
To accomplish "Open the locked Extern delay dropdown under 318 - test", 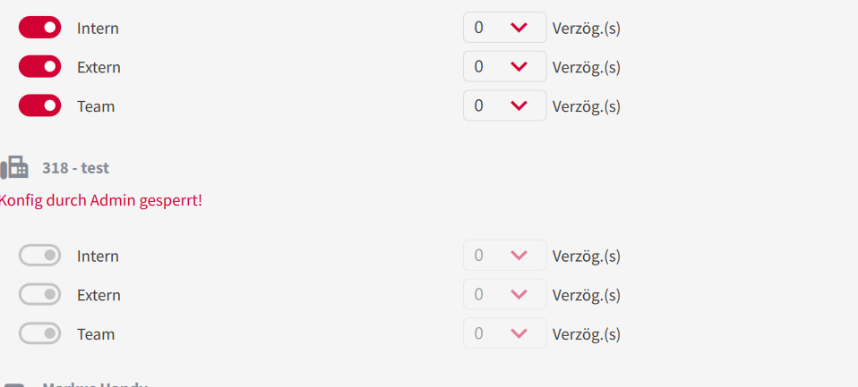I will pos(504,295).
